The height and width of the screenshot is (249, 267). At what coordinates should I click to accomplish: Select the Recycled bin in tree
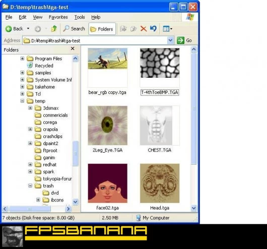tap(40, 66)
